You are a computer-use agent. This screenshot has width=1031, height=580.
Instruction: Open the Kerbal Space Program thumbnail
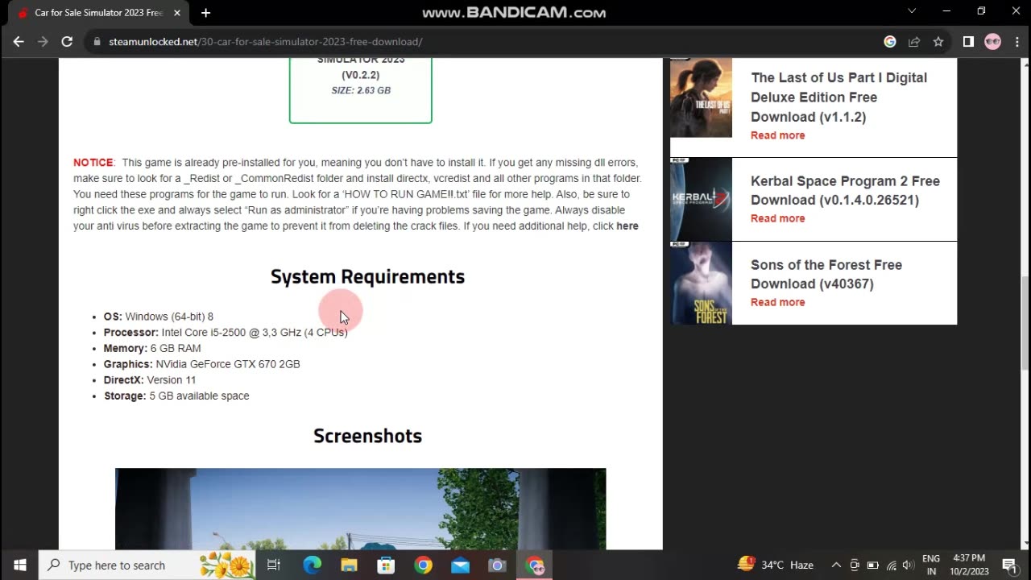[x=701, y=199]
